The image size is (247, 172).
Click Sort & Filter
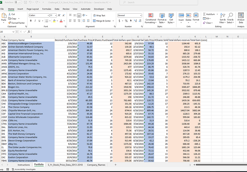click(x=223, y=18)
